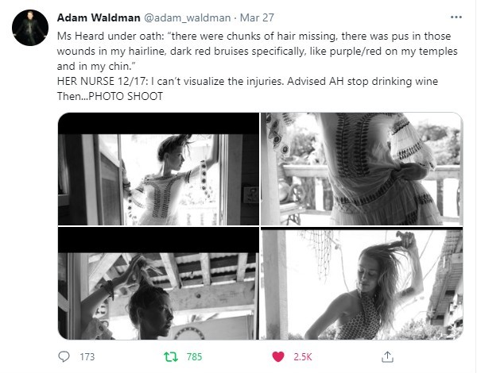This screenshot has width=477, height=373.
Task: Unlike the tweet via red heart icon
Action: point(277,356)
